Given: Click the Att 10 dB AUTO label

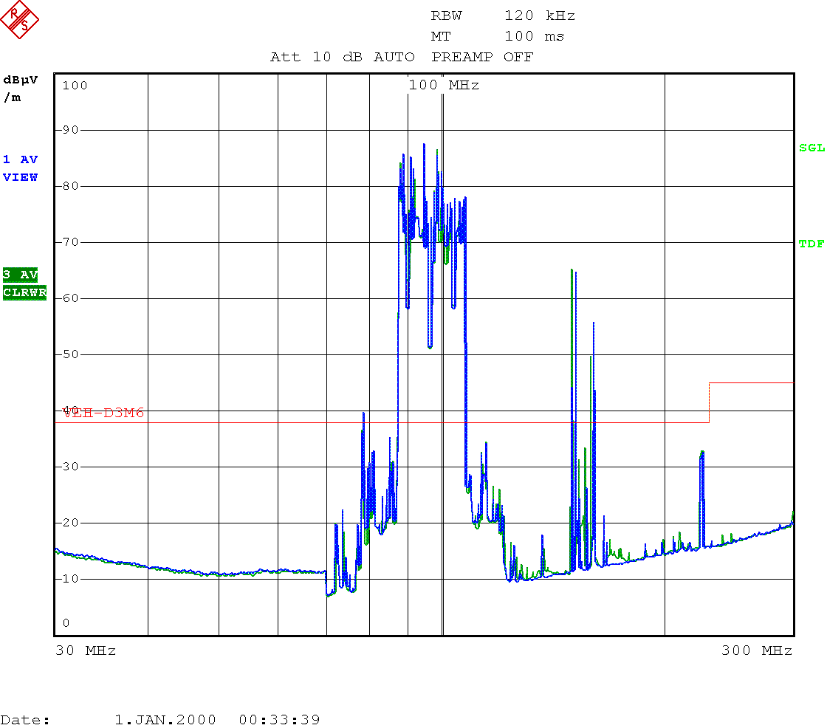Looking at the screenshot, I should (x=343, y=57).
